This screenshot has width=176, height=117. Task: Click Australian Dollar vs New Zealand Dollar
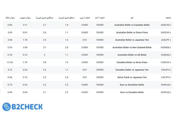(x=132, y=47)
